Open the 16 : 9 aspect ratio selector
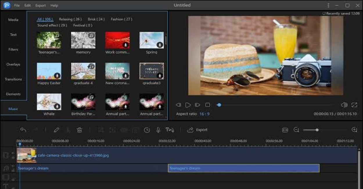 pos(204,114)
